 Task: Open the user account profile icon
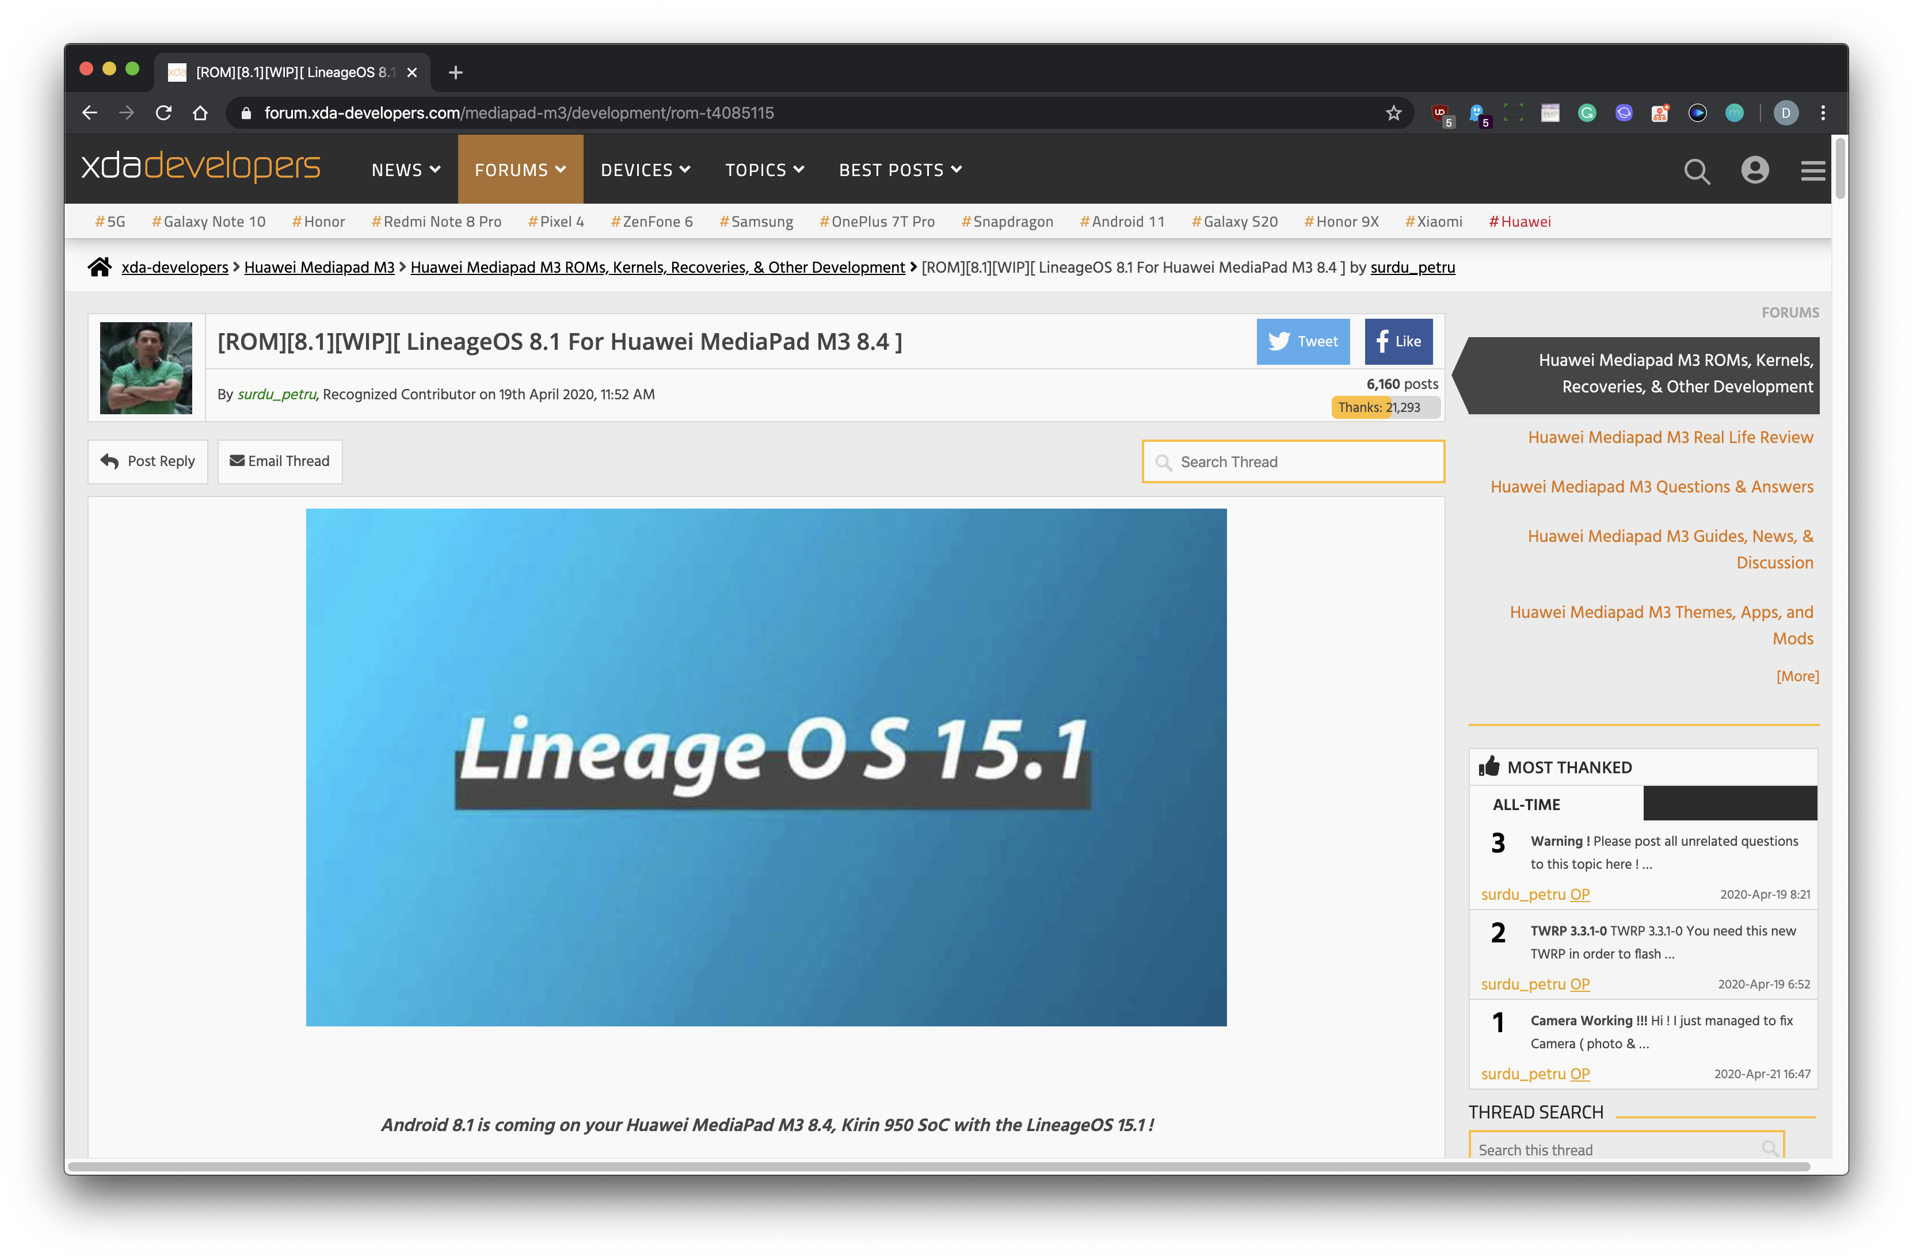pyautogui.click(x=1755, y=170)
